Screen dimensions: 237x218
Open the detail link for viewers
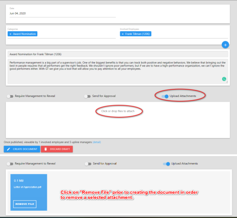[x=97, y=142]
